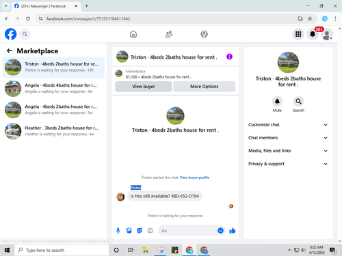Bookmark this page with the star

(310, 18)
